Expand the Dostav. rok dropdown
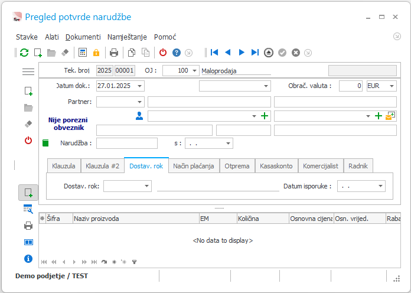Viewport: 411px width, 293px height. pyautogui.click(x=147, y=186)
